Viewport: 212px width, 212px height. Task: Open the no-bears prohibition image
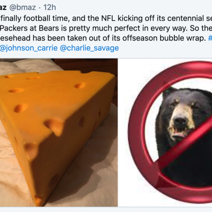[x=165, y=132]
